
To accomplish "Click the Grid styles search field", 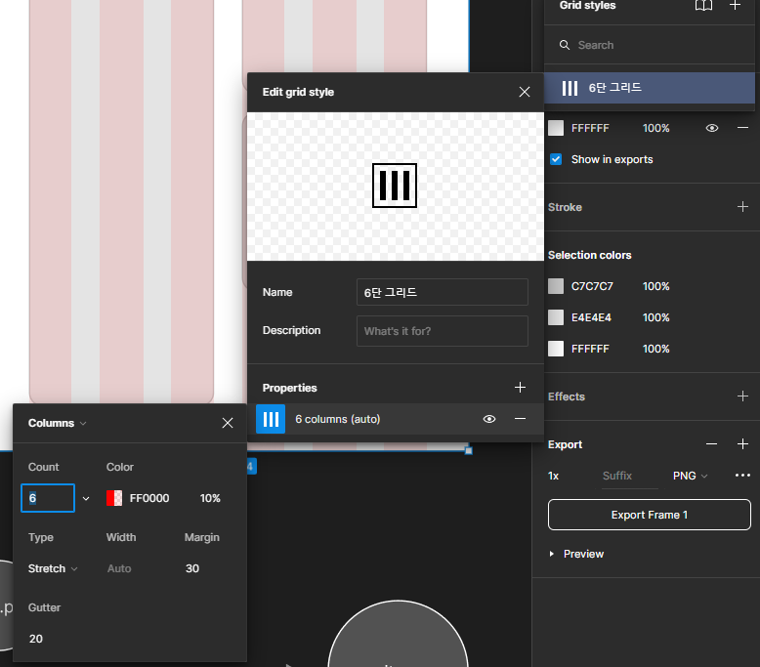I will pos(650,45).
